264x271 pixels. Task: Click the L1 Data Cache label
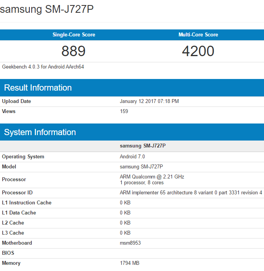point(19,213)
